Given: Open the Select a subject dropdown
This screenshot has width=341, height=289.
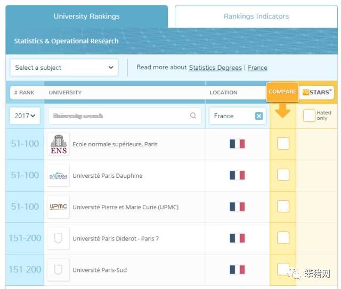Looking at the screenshot, I should [x=64, y=68].
